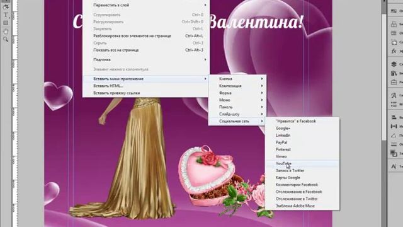
Task: Insert Эмблема Adobe Muse widget
Action: (x=302, y=206)
